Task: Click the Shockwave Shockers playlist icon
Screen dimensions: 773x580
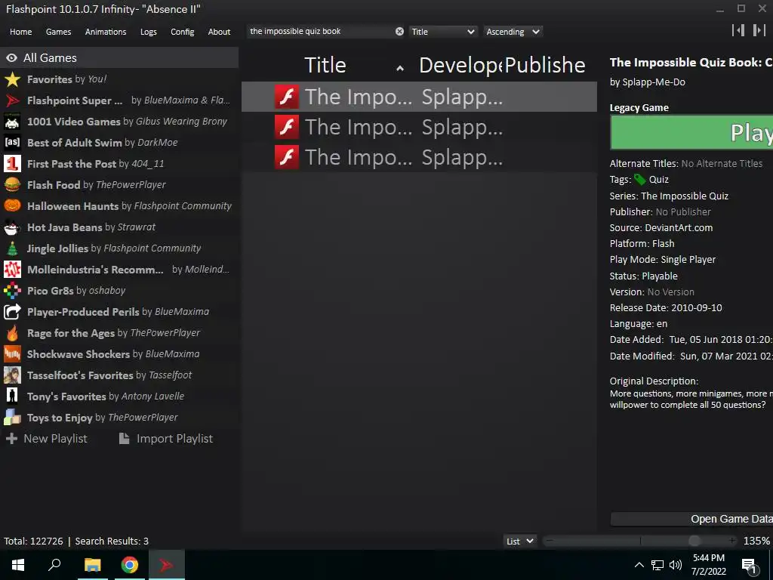Action: click(12, 354)
